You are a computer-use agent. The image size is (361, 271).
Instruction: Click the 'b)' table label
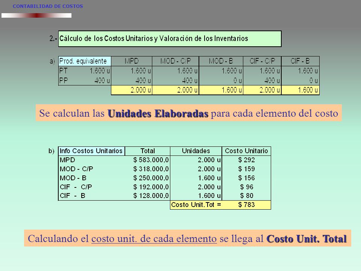[x=52, y=151]
